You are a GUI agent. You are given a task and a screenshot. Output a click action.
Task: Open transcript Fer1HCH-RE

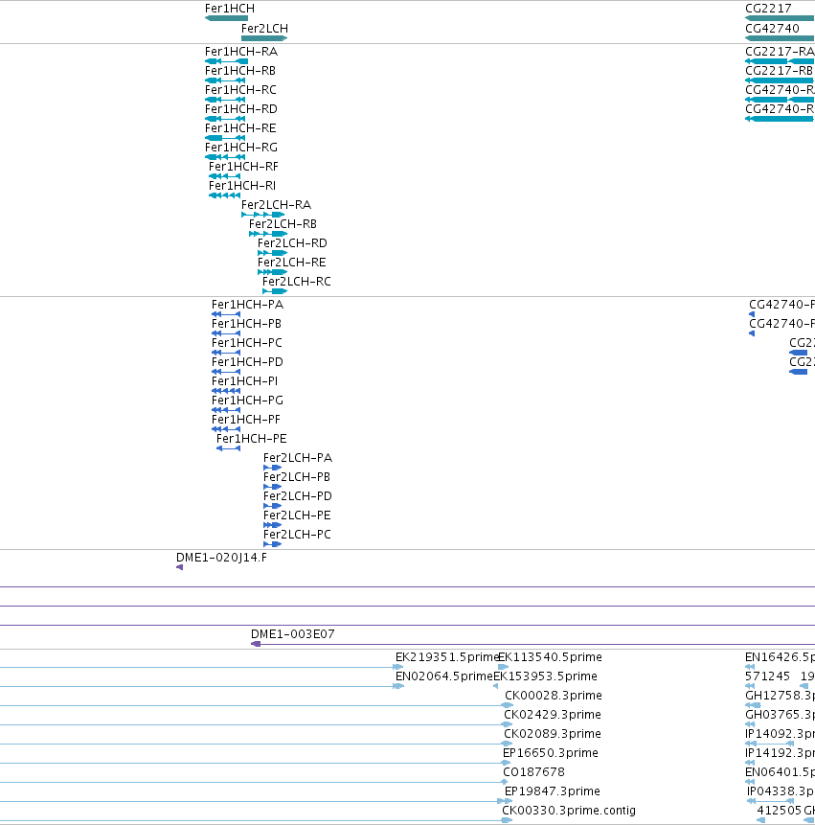(x=240, y=128)
